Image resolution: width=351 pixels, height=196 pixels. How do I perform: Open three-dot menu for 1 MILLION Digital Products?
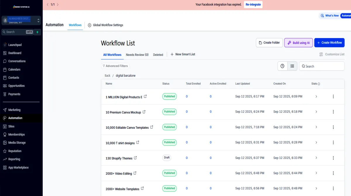333,97
